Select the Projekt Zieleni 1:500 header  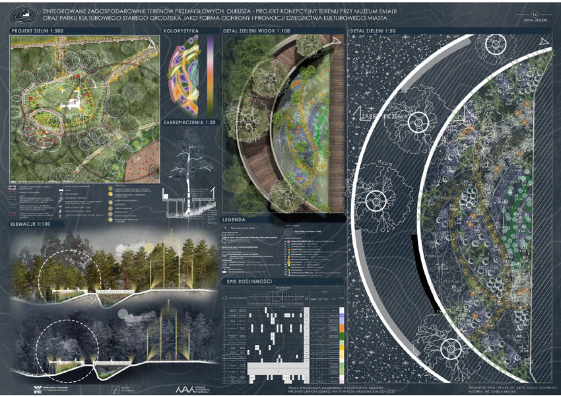click(37, 30)
